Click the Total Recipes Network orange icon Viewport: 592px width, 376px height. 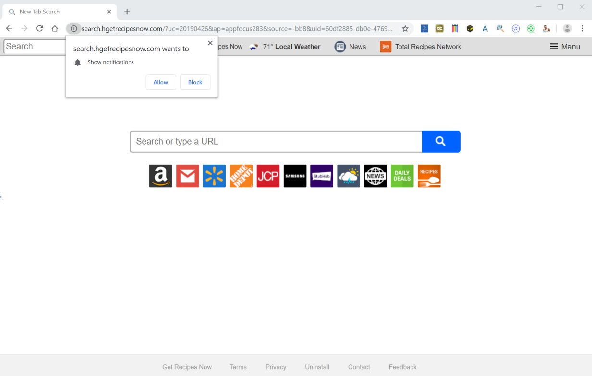click(386, 47)
